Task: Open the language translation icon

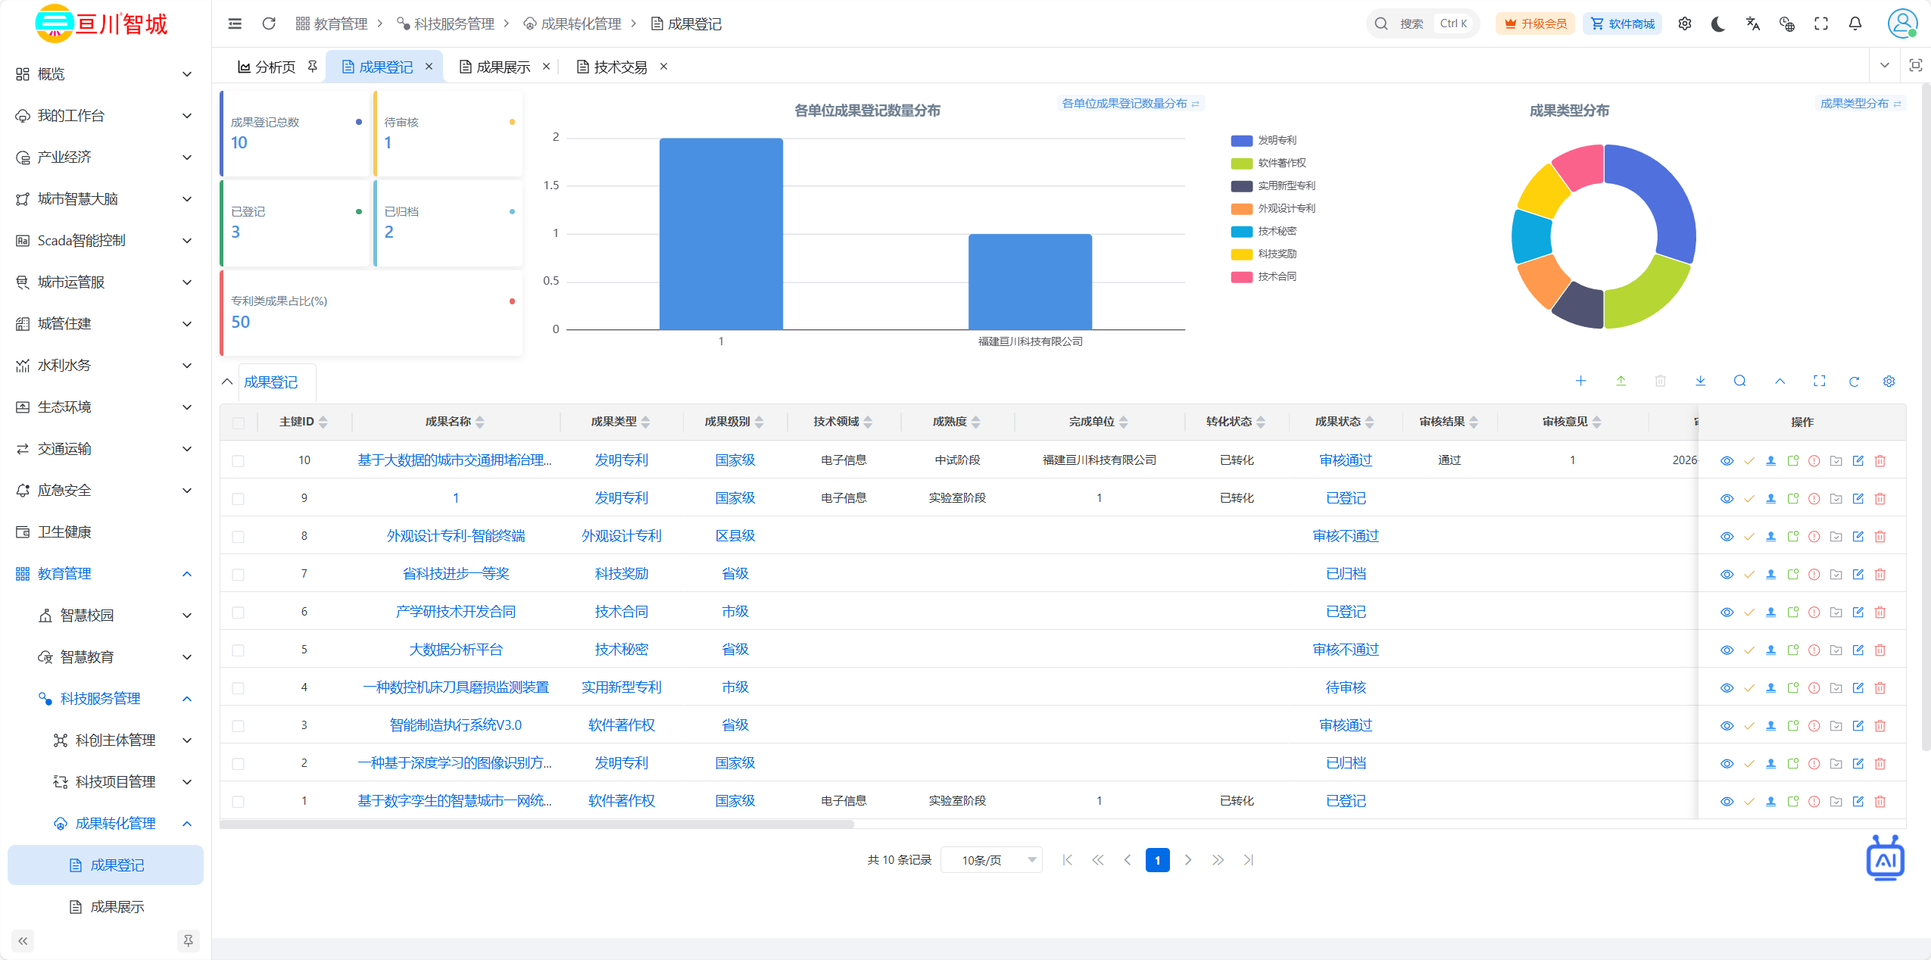Action: (1752, 24)
